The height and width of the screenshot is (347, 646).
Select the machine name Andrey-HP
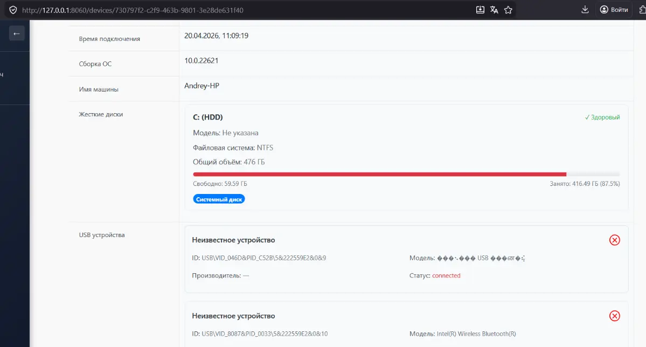202,86
